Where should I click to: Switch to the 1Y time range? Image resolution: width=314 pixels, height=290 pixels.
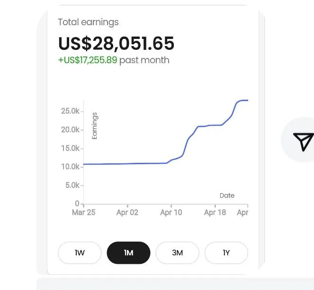click(226, 253)
